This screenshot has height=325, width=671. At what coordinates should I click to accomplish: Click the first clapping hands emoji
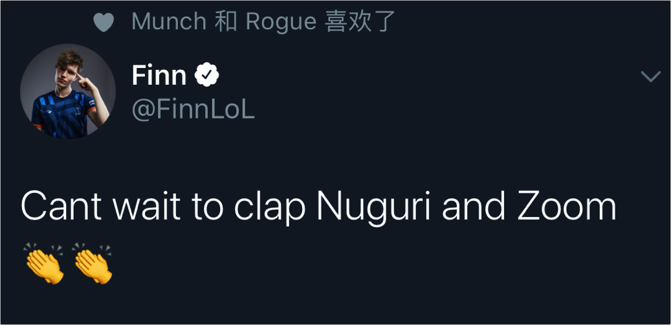43,263
